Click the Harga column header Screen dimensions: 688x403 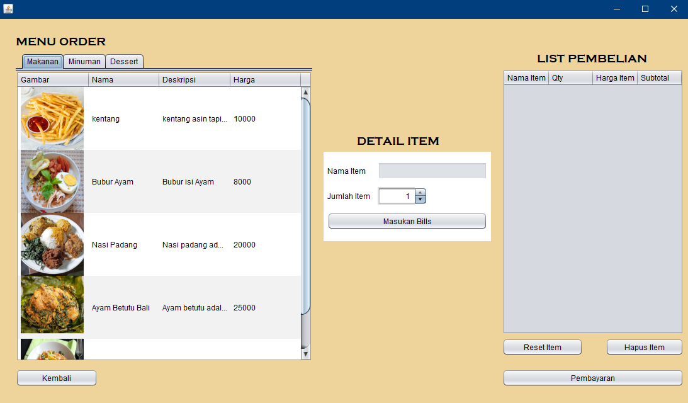(264, 80)
